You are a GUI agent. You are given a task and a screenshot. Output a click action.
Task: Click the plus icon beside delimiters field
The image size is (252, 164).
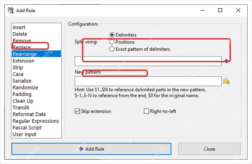(226, 61)
